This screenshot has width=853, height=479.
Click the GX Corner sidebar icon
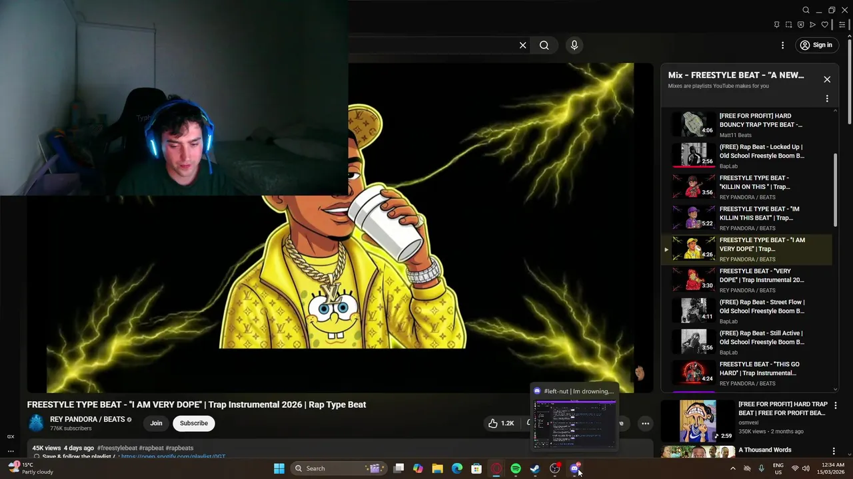[10, 436]
